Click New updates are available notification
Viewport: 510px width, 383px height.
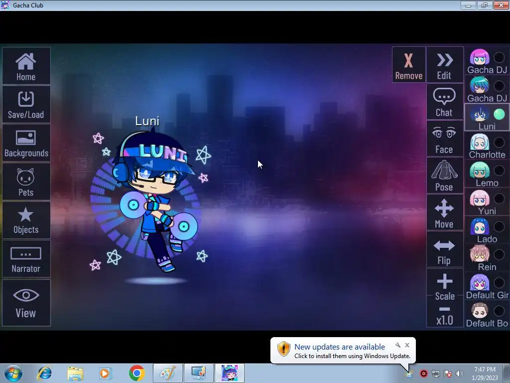340,347
